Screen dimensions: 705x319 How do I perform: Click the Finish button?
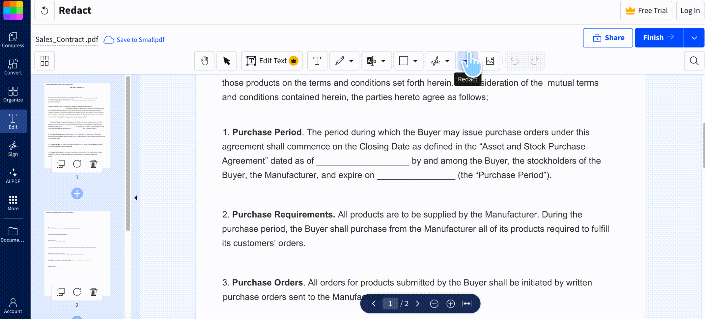point(659,38)
